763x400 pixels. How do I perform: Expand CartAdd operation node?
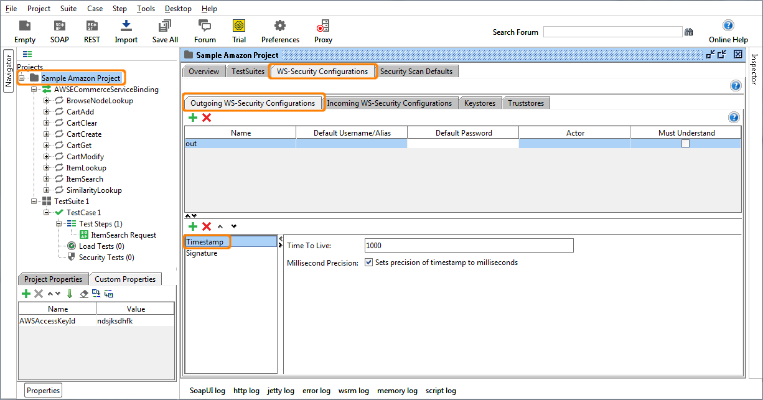tap(46, 112)
